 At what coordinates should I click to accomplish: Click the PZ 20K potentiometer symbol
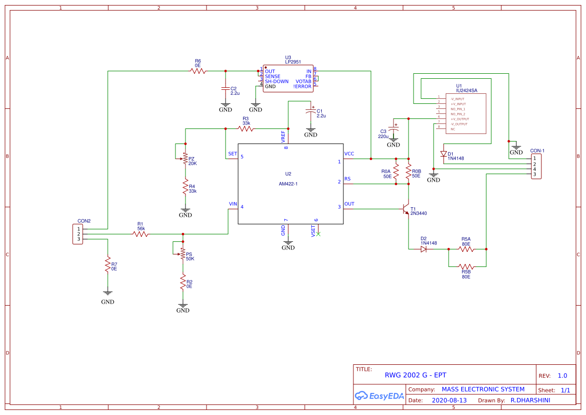(x=182, y=159)
